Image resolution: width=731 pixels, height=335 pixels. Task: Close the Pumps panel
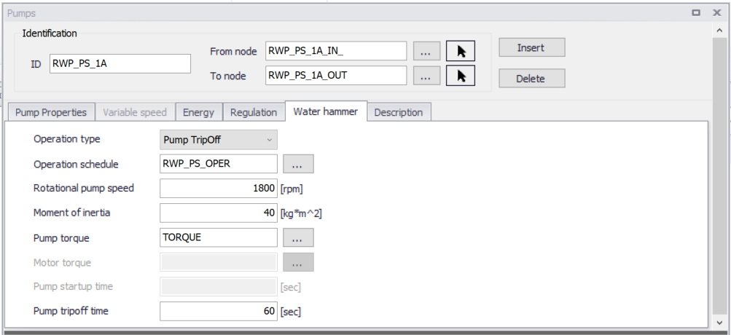[717, 12]
